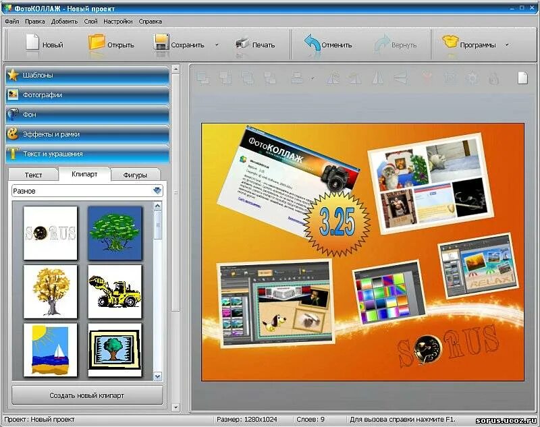Image resolution: width=540 pixels, height=427 pixels.
Task: Open the Справка menu
Action: pyautogui.click(x=150, y=22)
